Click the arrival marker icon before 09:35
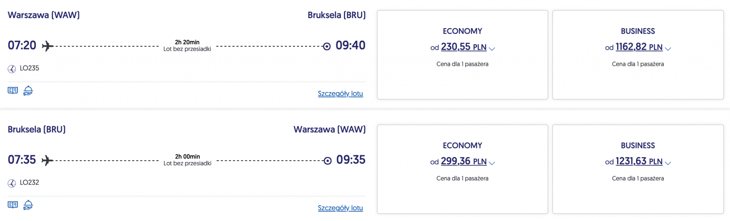Viewport: 730px width, 221px height. 327,161
